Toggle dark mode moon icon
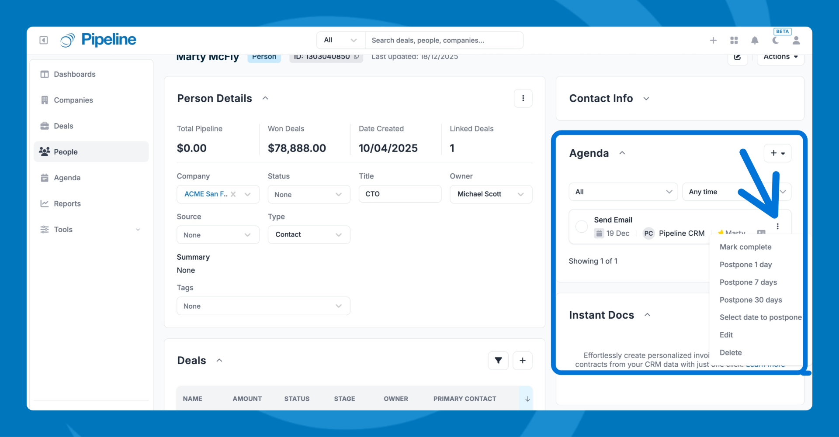Viewport: 839px width, 437px height. [776, 40]
